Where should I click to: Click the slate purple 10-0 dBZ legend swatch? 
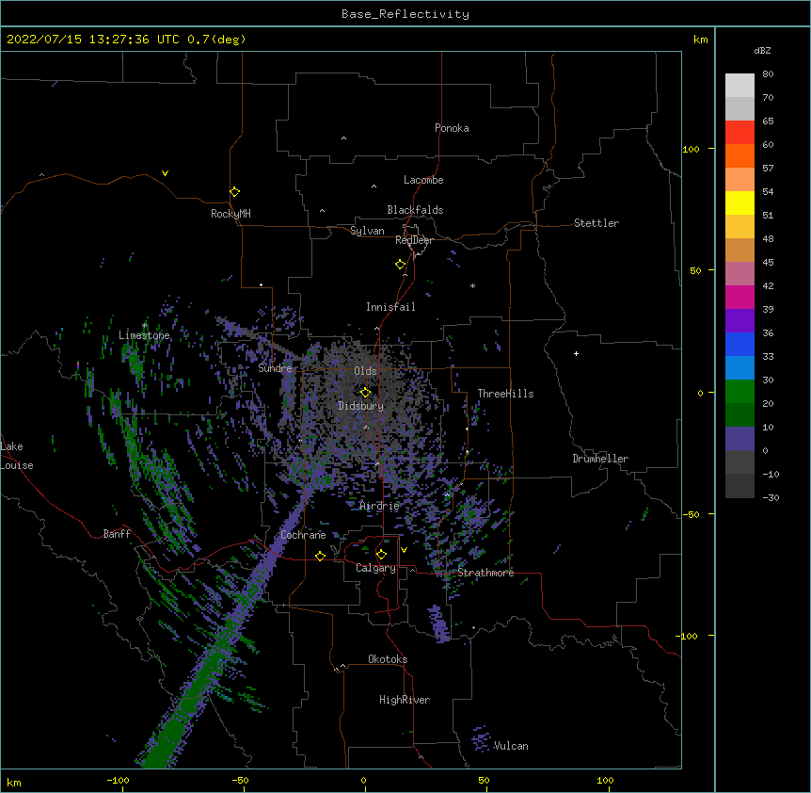739,439
